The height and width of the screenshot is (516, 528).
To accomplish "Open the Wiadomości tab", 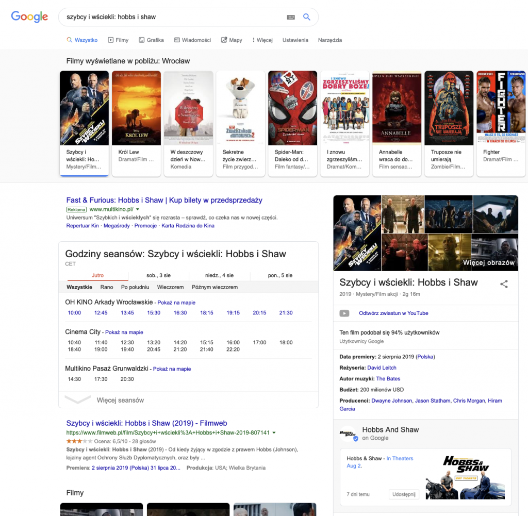I will click(x=193, y=40).
